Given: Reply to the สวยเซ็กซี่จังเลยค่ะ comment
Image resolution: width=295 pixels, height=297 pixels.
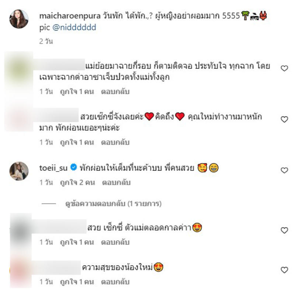Looking at the screenshot, I should [115, 142].
